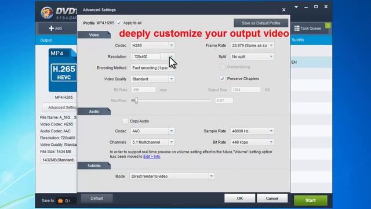Open the subtitle Mode Direct render dropdown
The width and height of the screenshot is (371, 209).
172,176
